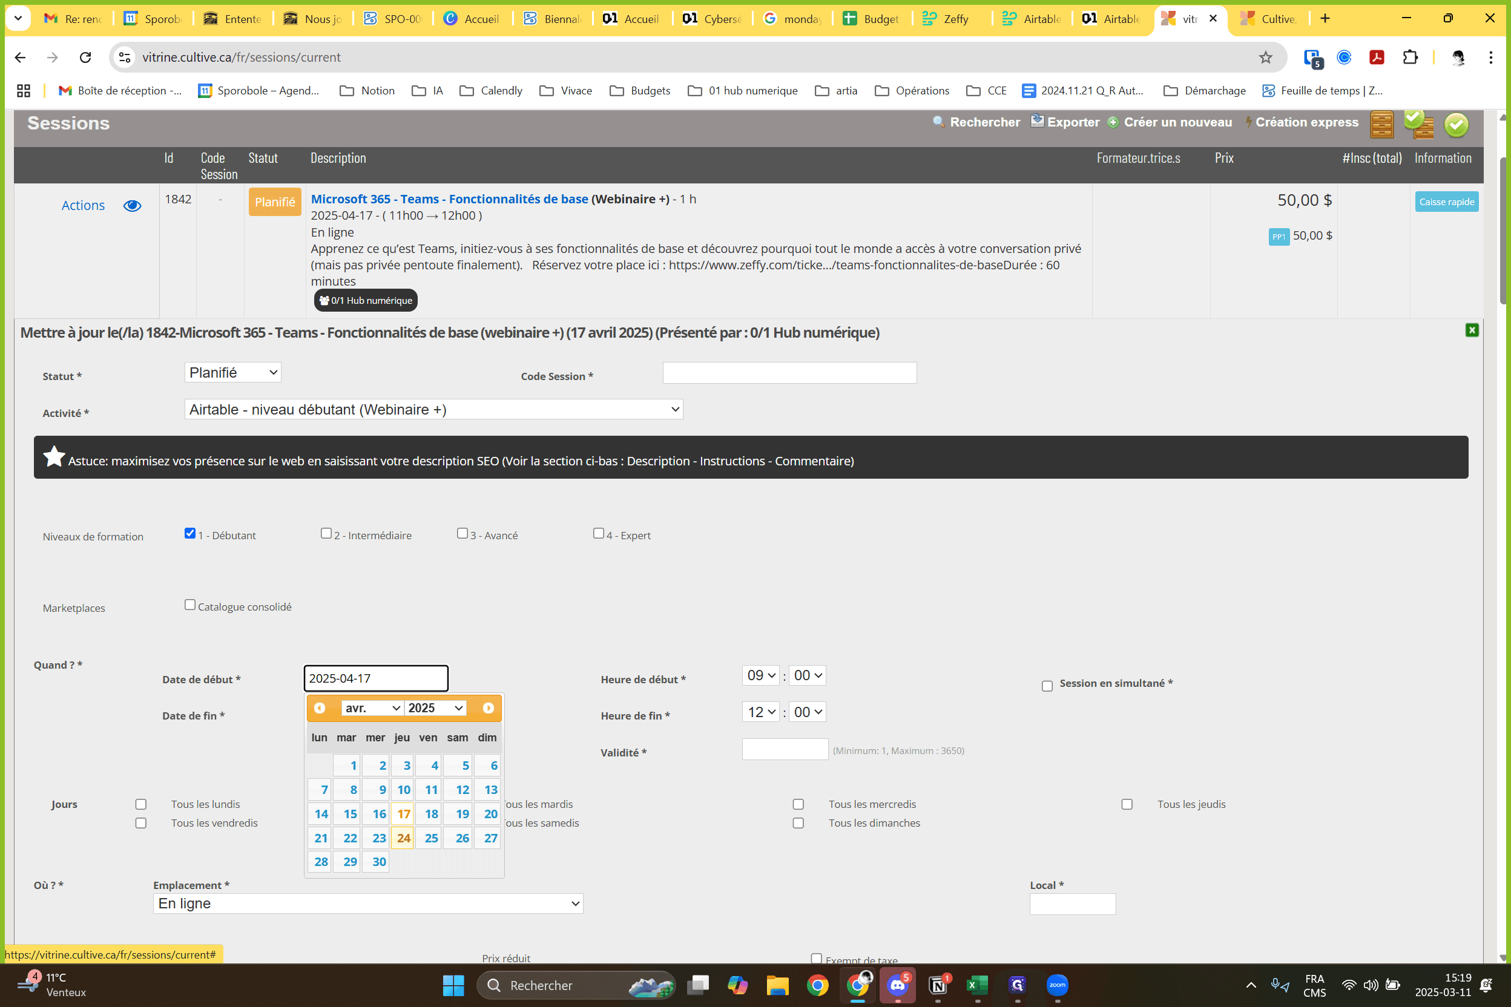Click Créer un nouveau
This screenshot has height=1007, width=1511.
click(x=1170, y=122)
